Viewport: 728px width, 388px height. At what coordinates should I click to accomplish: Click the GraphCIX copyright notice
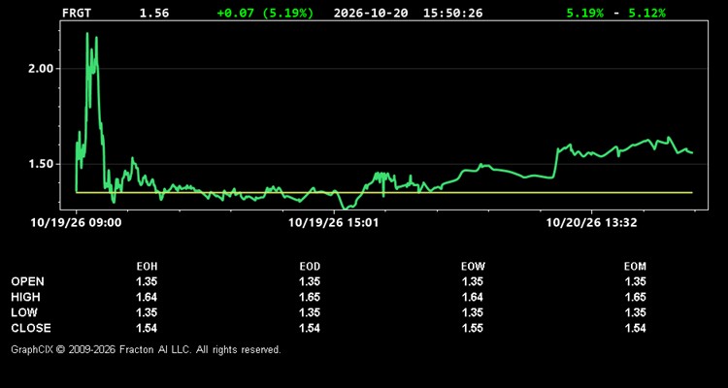point(146,349)
